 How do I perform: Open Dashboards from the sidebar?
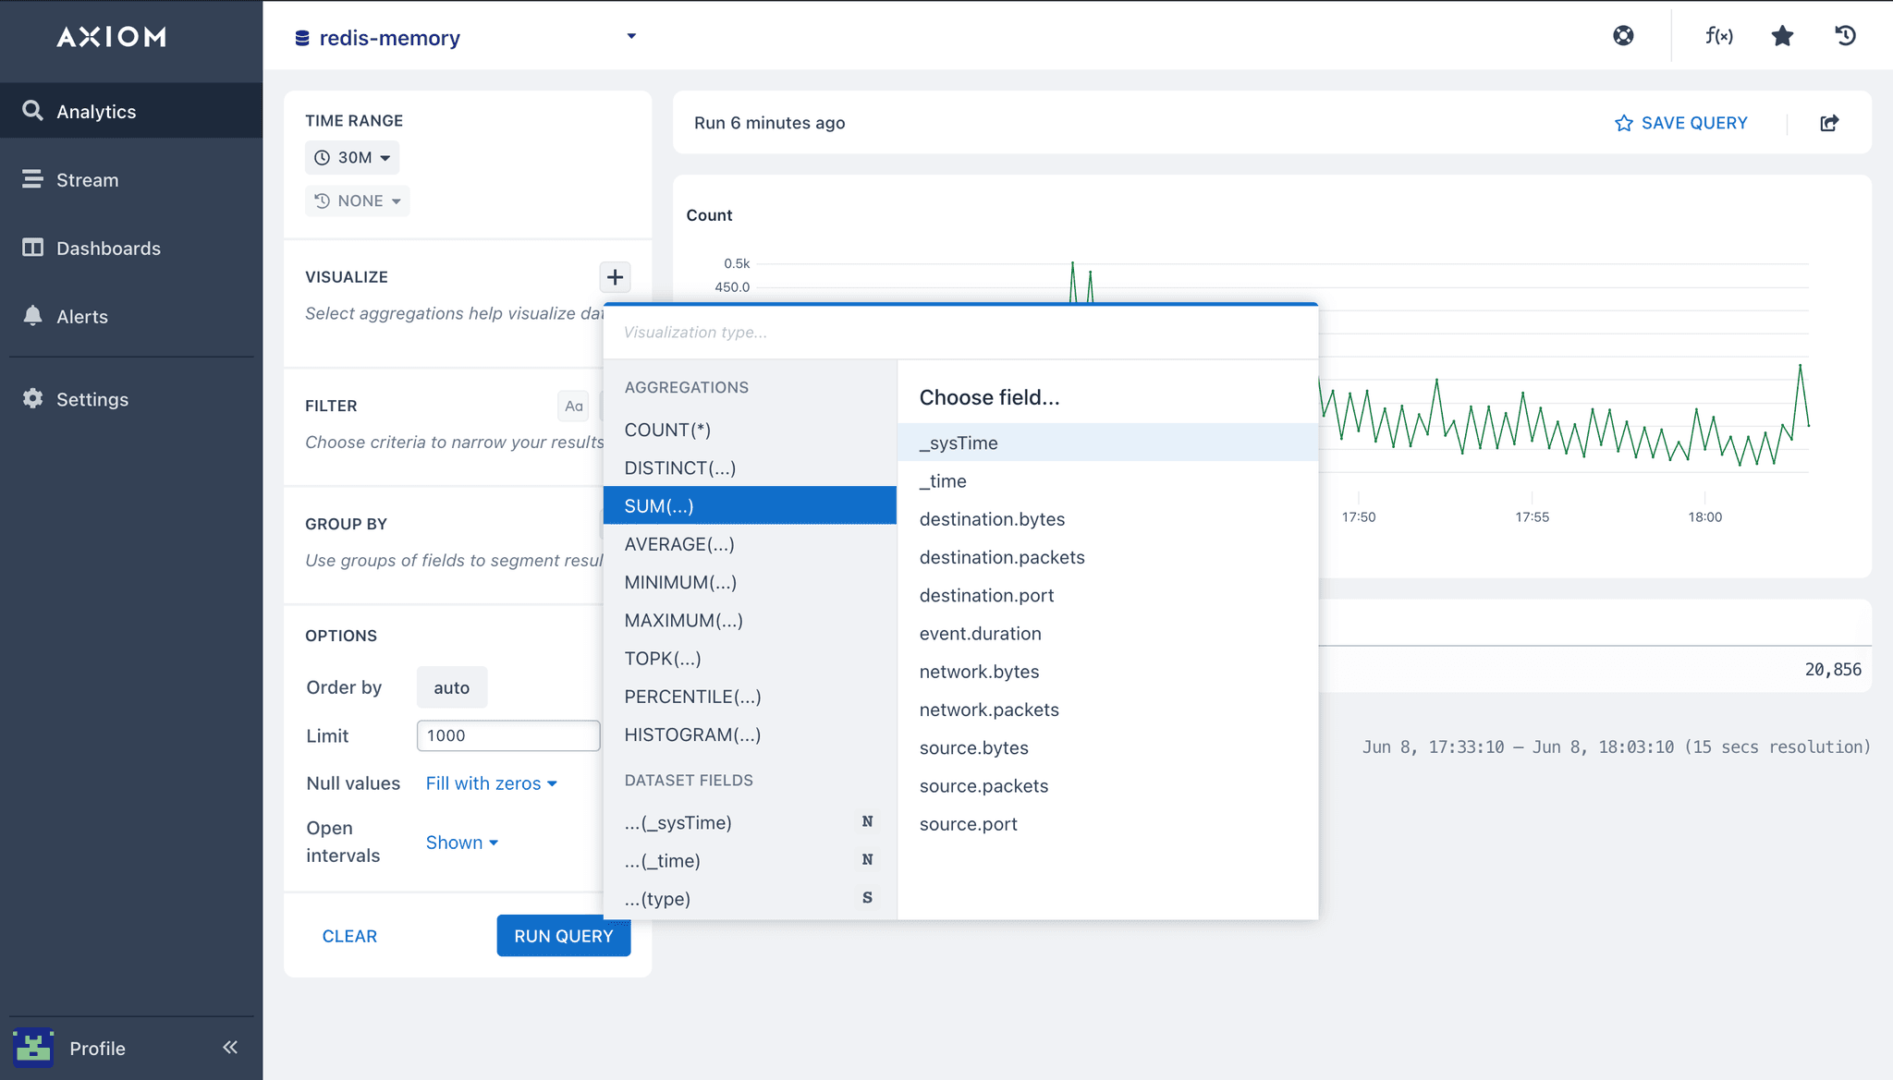point(108,248)
